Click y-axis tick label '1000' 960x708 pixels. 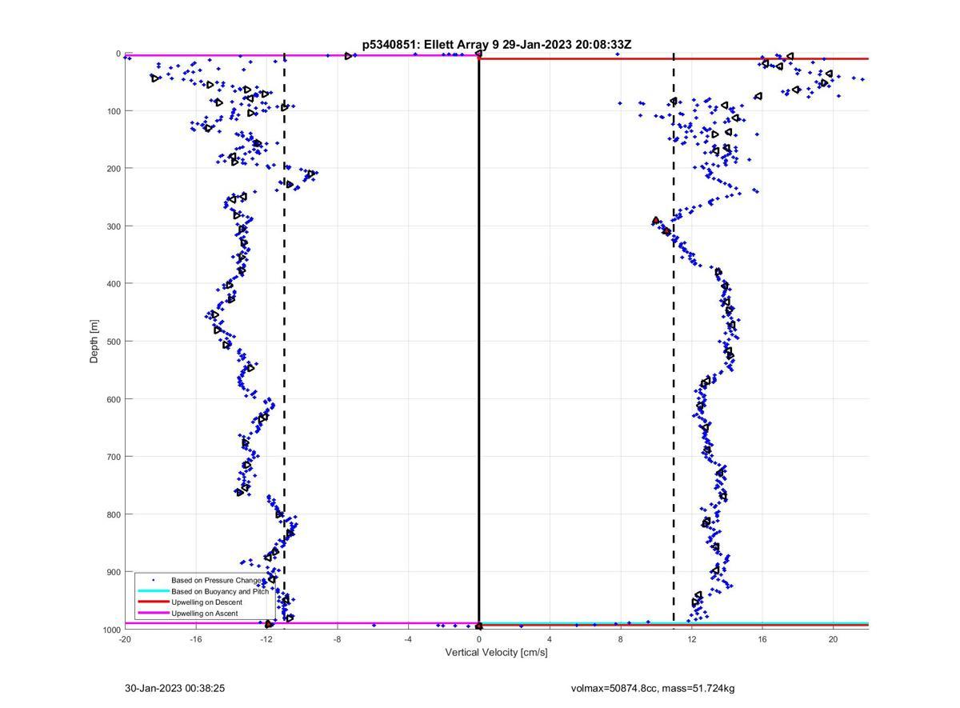pos(111,630)
